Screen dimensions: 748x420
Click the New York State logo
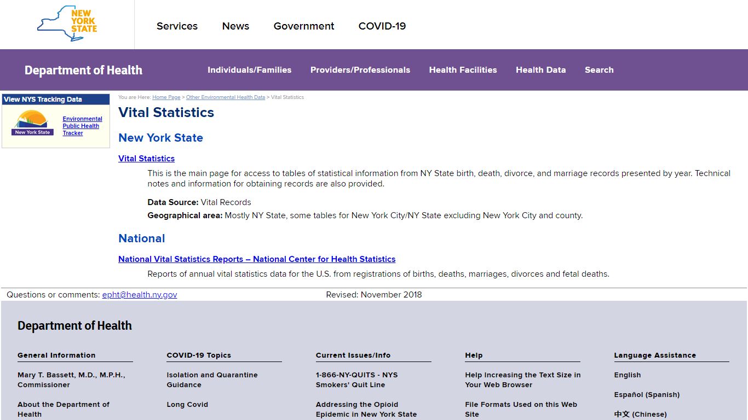[67, 24]
